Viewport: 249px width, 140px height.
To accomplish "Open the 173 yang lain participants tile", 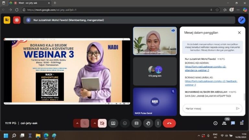I will pyautogui.click(x=155, y=71).
